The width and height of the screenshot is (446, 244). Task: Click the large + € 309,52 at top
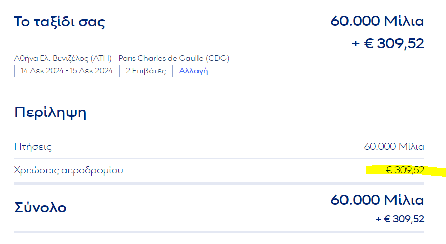387,43
